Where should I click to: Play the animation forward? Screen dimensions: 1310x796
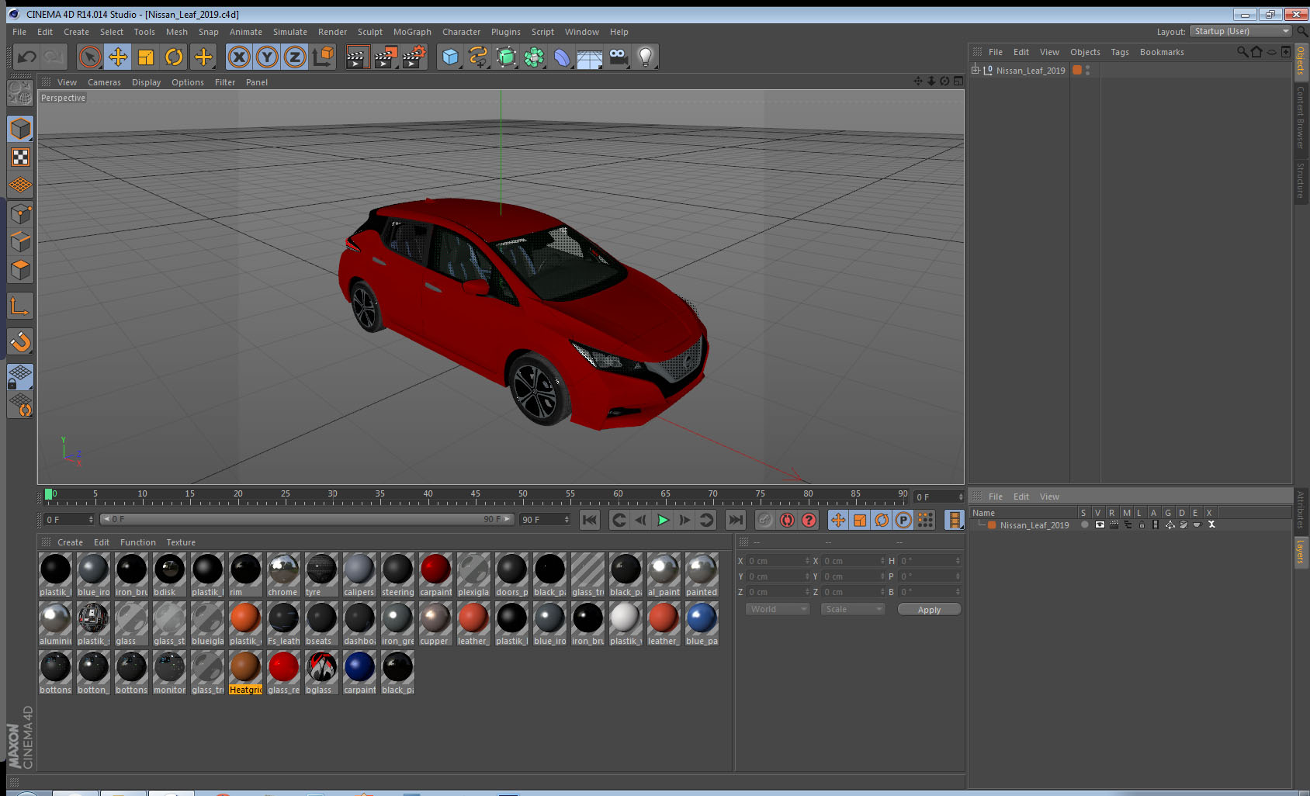click(663, 520)
